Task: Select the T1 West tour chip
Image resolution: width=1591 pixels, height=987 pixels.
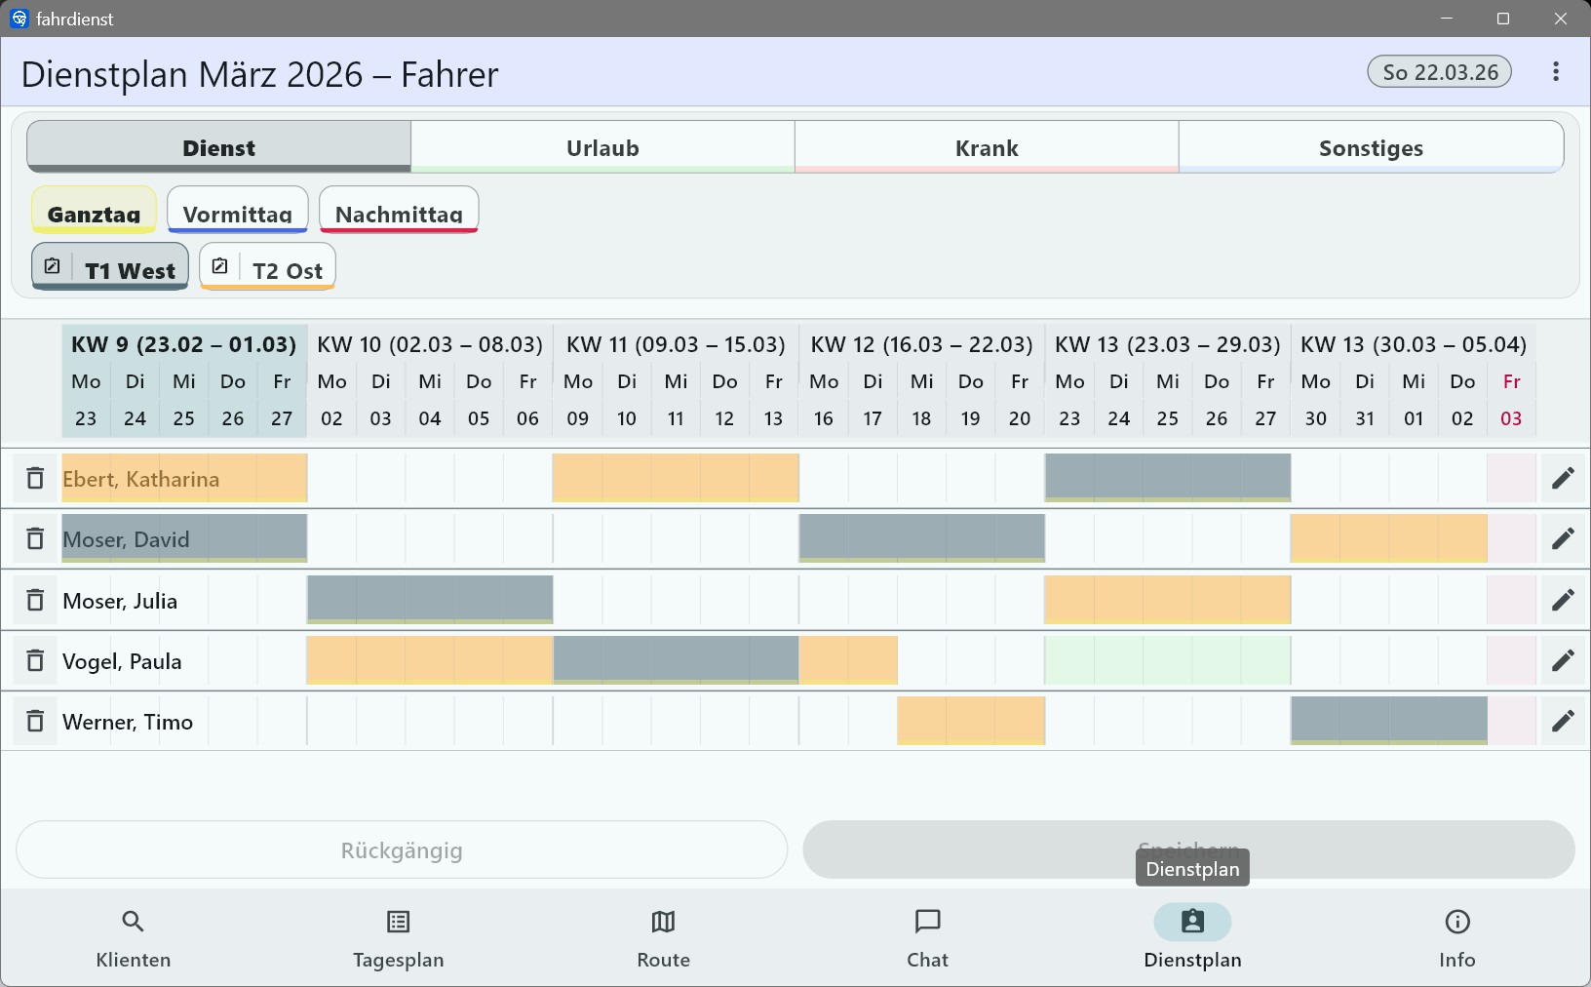Action: pyautogui.click(x=110, y=268)
